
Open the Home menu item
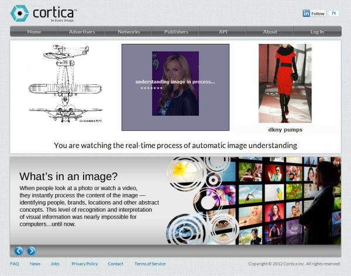(34, 32)
